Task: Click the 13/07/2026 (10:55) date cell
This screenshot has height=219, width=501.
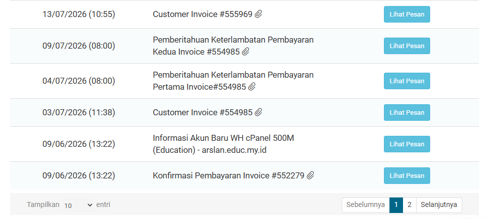Action: [x=78, y=14]
